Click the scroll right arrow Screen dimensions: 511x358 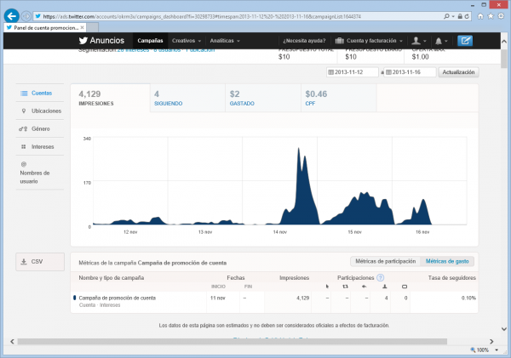tap(491, 341)
